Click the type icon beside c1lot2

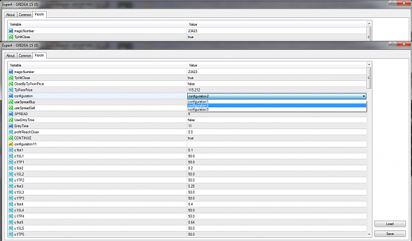11,169
